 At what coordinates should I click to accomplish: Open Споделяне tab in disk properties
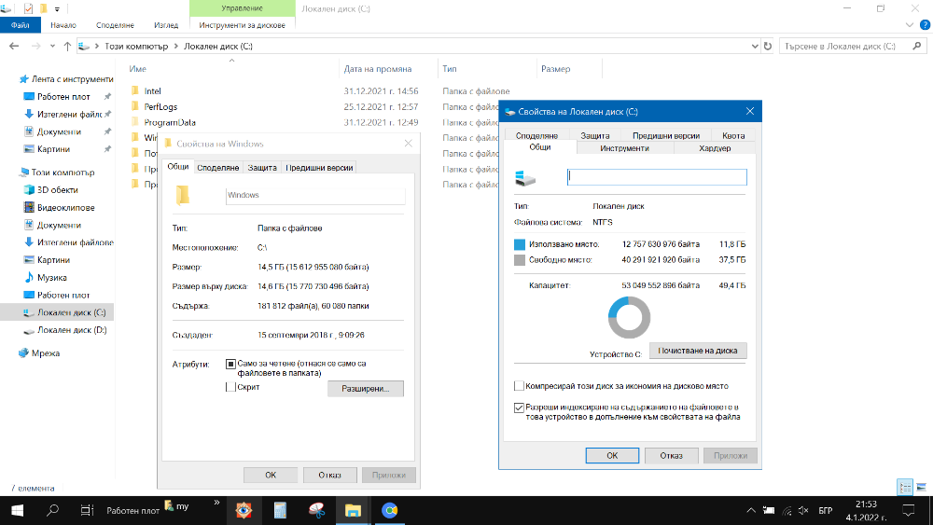coord(536,135)
